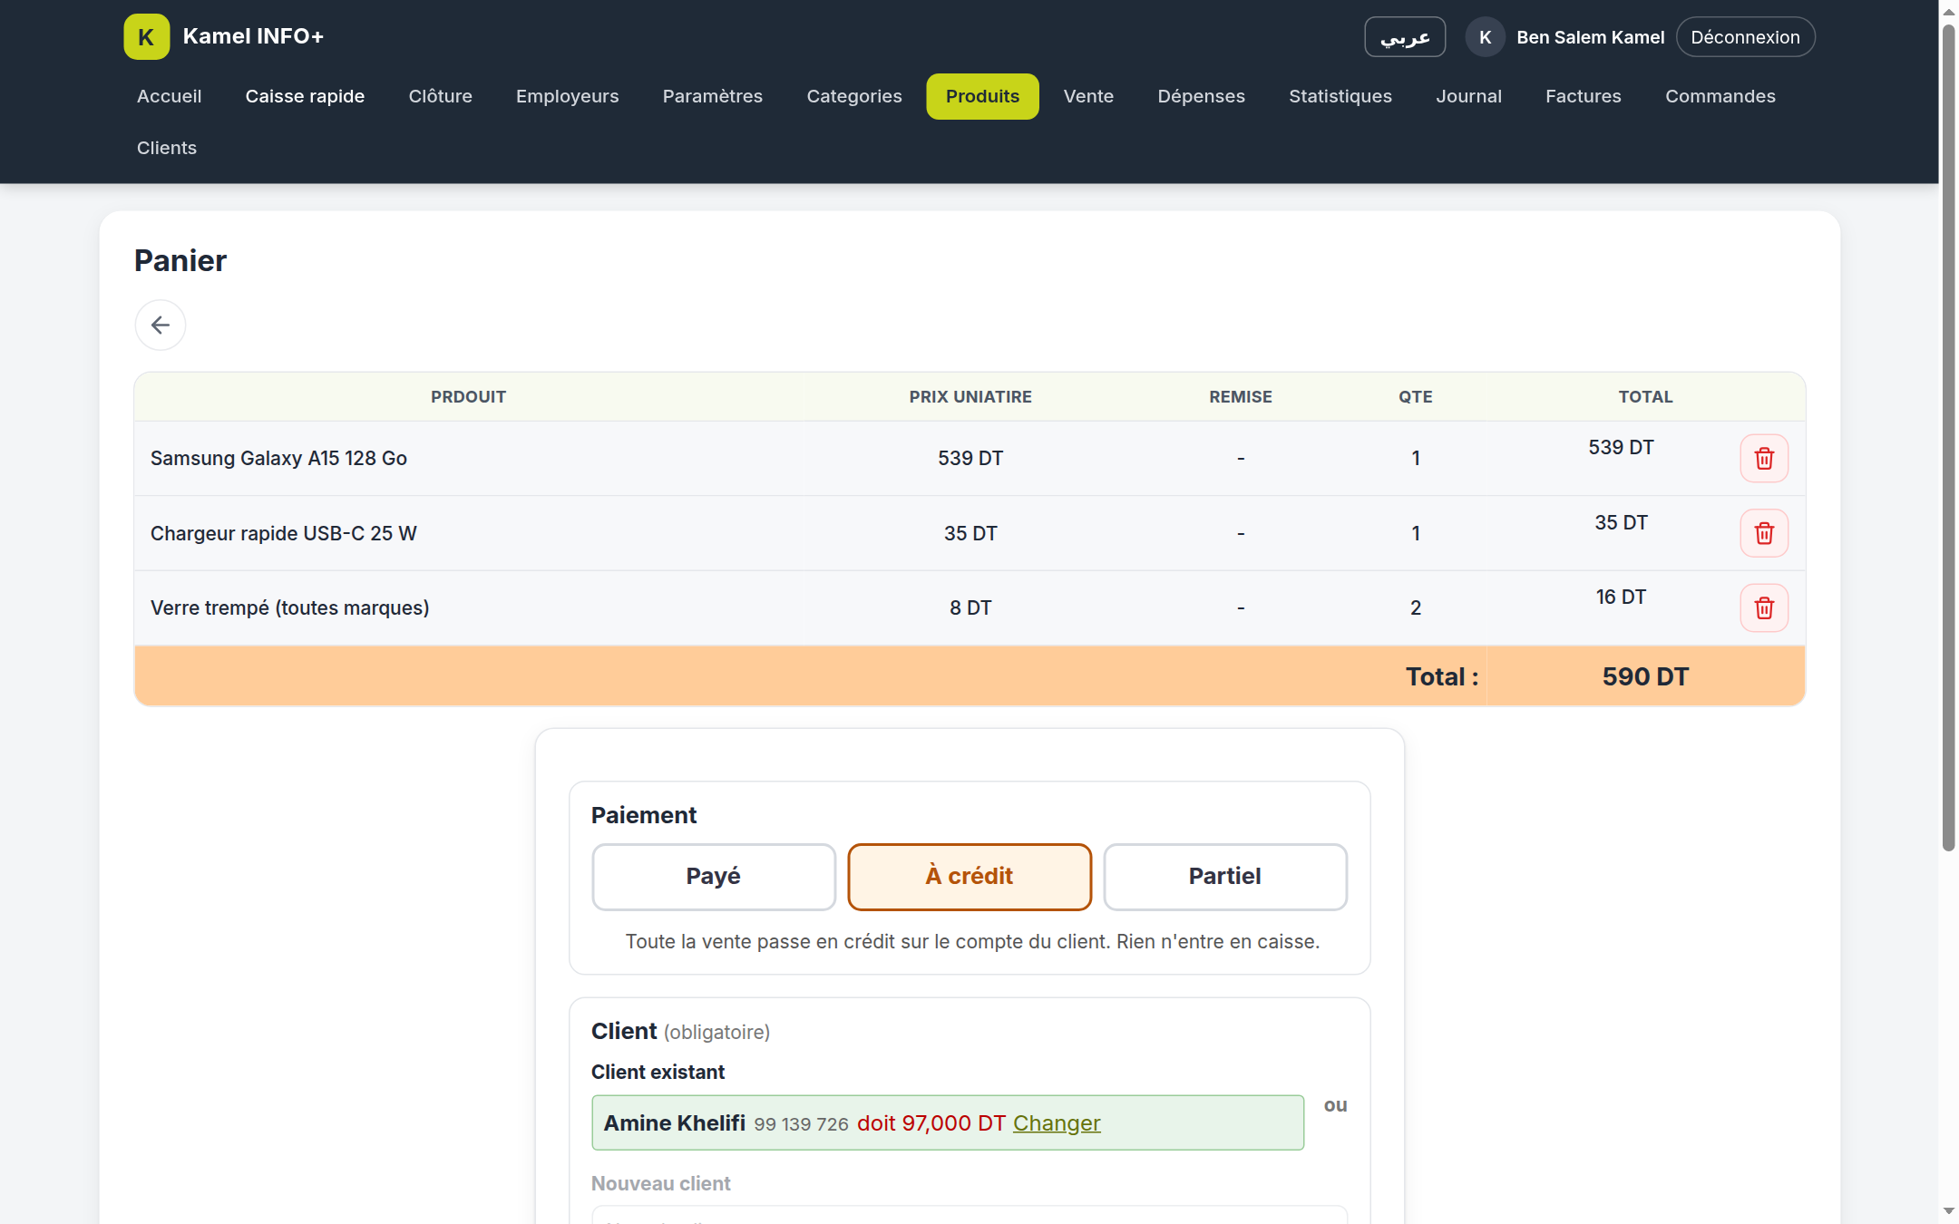Image resolution: width=1959 pixels, height=1224 pixels.
Task: Open Commandes in navigation
Action: [x=1720, y=96]
